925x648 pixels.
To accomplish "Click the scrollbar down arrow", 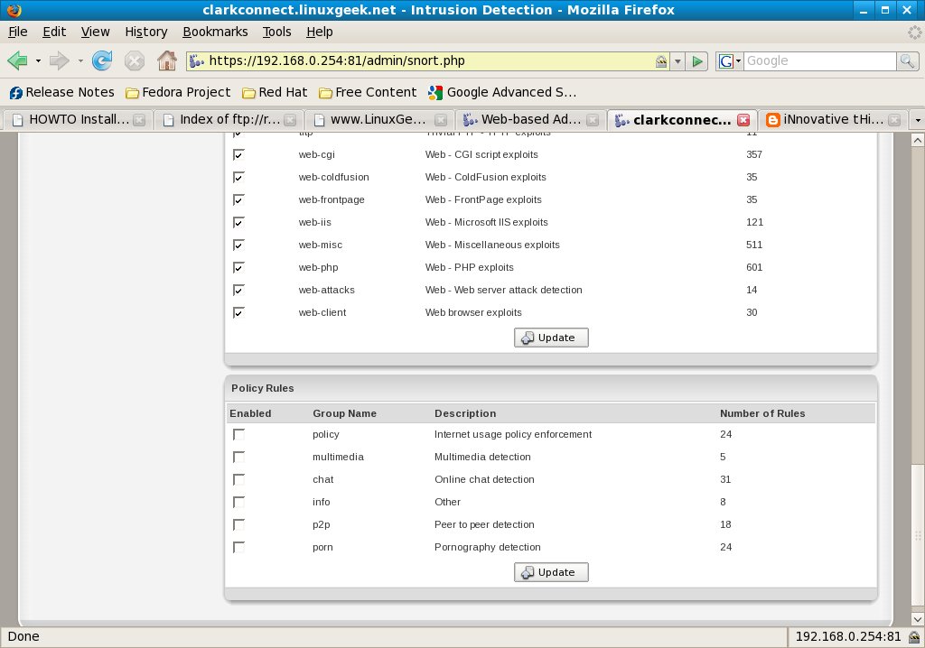I will click(x=918, y=619).
